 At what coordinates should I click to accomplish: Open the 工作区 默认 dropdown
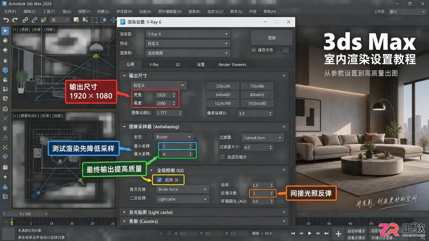click(407, 12)
